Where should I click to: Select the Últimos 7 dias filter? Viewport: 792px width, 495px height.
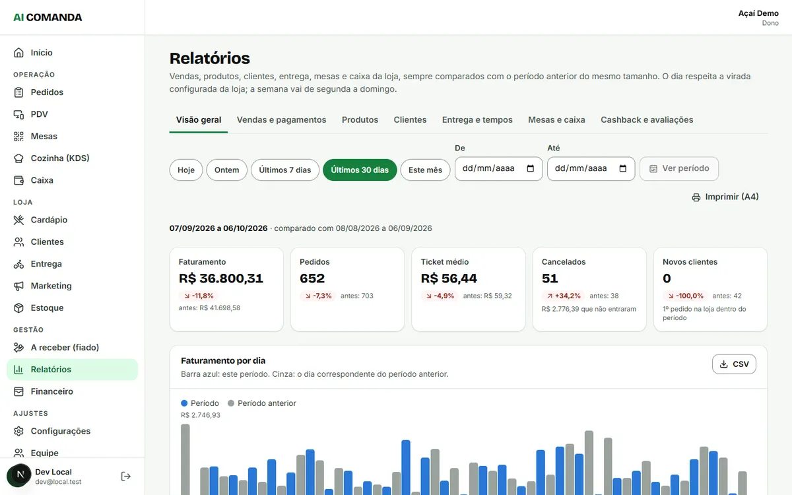pos(285,170)
